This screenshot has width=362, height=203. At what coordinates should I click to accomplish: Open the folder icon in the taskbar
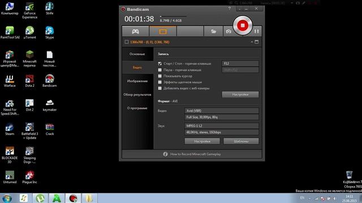pos(90,198)
